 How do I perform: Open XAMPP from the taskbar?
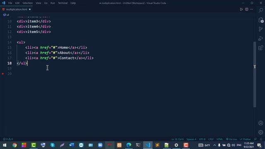pos(119,145)
